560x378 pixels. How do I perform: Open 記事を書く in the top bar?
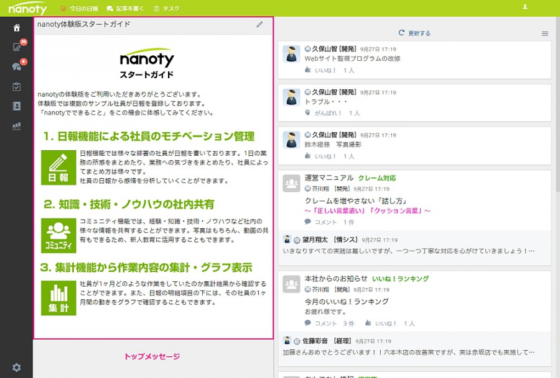(x=125, y=8)
